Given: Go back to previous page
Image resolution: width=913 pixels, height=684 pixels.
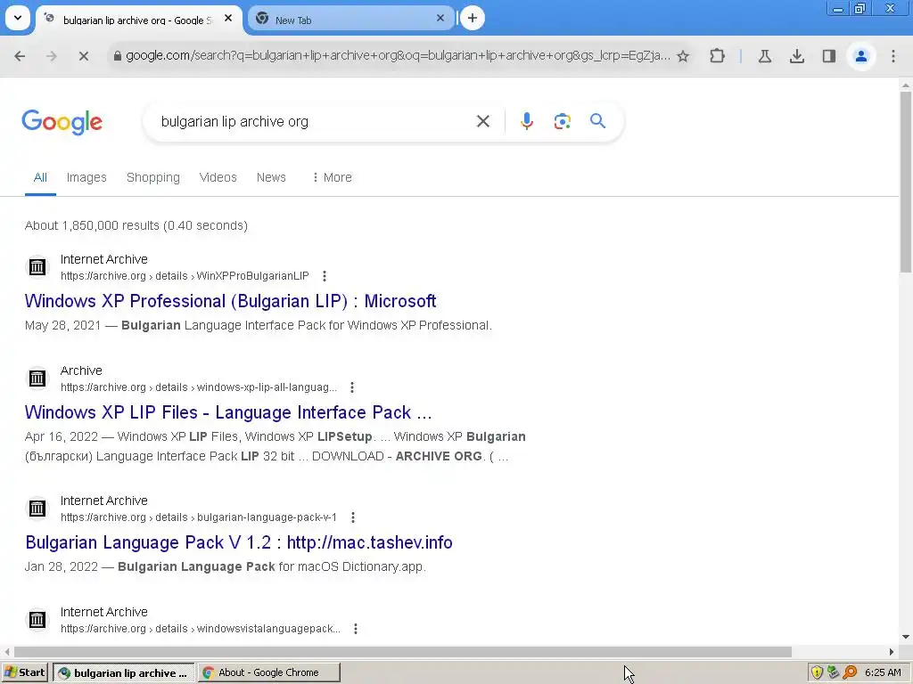Looking at the screenshot, I should point(20,56).
